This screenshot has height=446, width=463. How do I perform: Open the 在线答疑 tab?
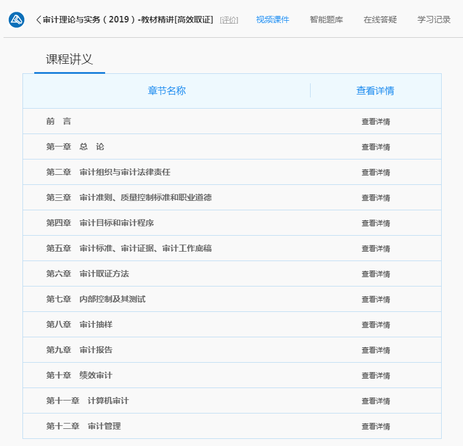[x=380, y=20]
